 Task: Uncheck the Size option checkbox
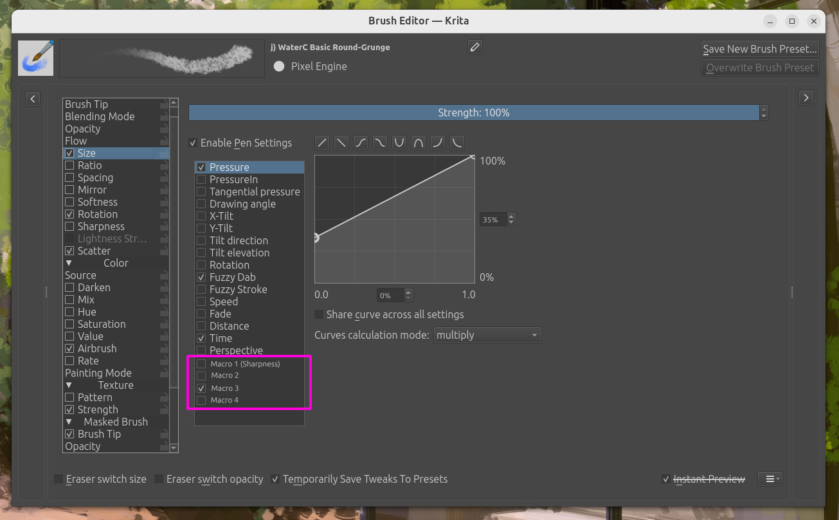69,153
